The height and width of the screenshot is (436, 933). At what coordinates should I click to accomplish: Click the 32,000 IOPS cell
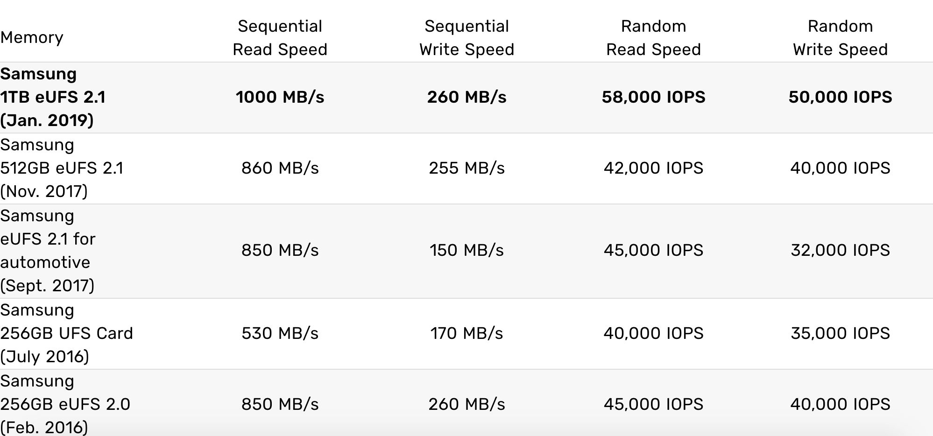[840, 250]
